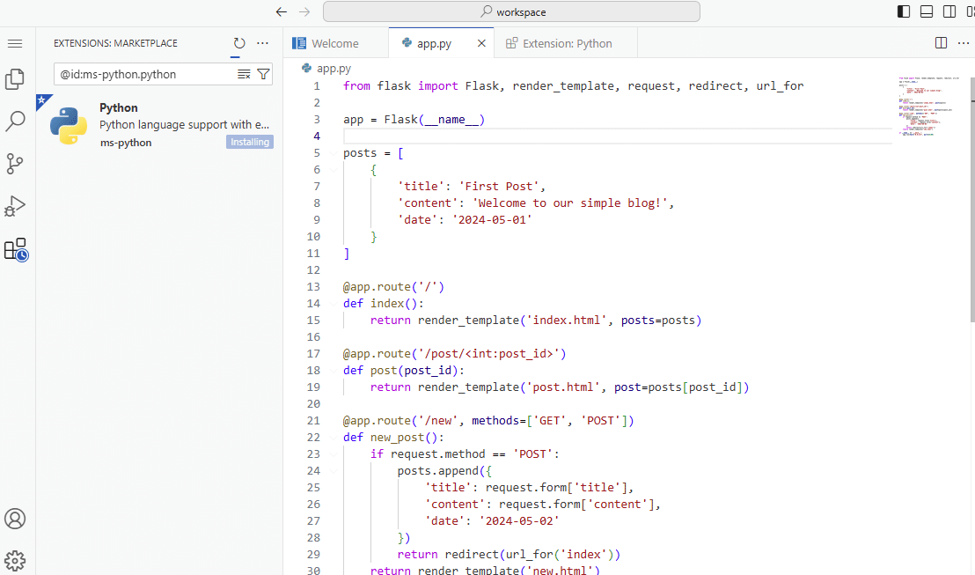Collapse the posts.append fold at line 24
The height and width of the screenshot is (575, 975).
tap(334, 471)
